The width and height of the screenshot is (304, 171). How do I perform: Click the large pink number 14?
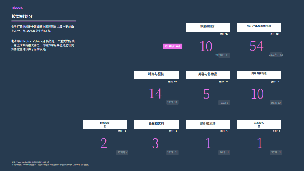(155, 94)
